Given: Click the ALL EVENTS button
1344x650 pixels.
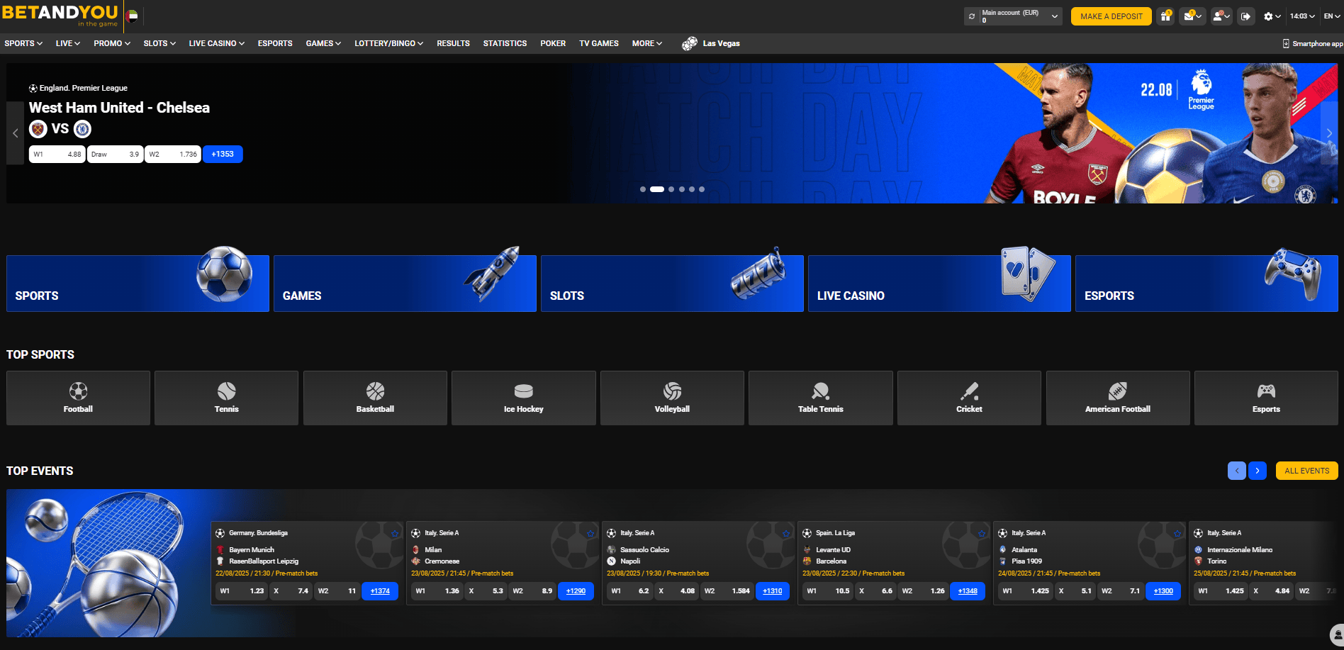Looking at the screenshot, I should pyautogui.click(x=1306, y=471).
